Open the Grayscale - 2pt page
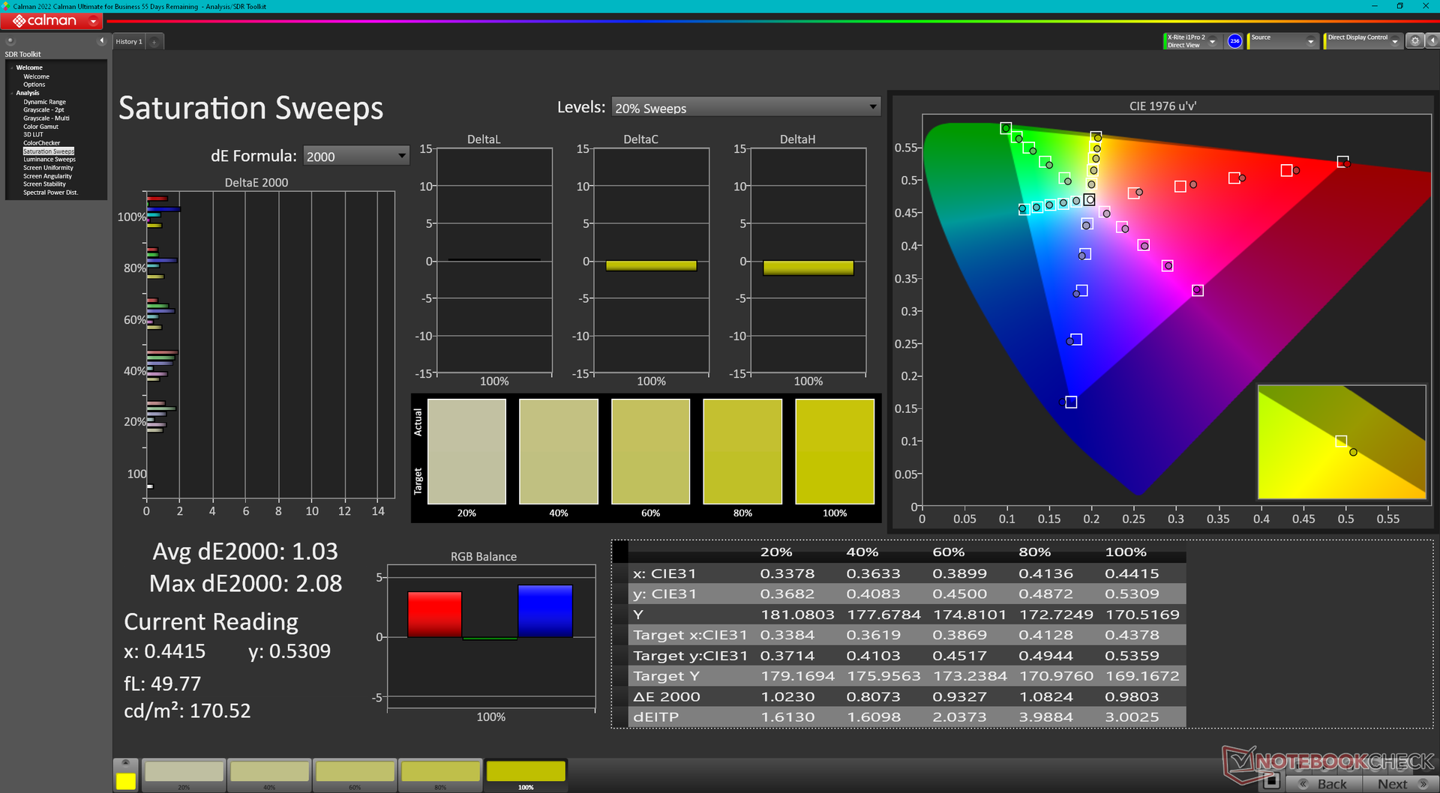Screen dimensions: 1440x793 43,110
